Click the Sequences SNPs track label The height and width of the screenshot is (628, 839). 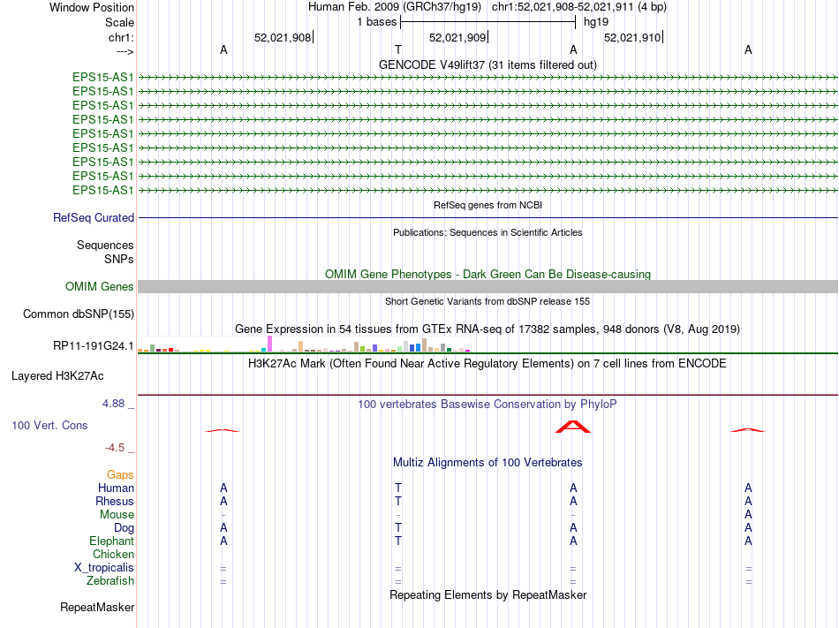coord(105,252)
